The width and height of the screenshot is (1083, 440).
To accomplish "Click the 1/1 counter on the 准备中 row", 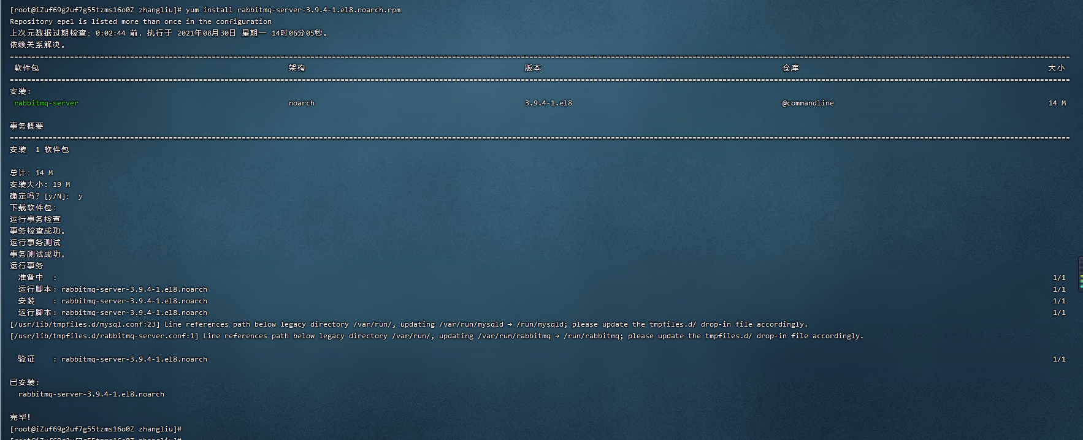I will click(1059, 278).
